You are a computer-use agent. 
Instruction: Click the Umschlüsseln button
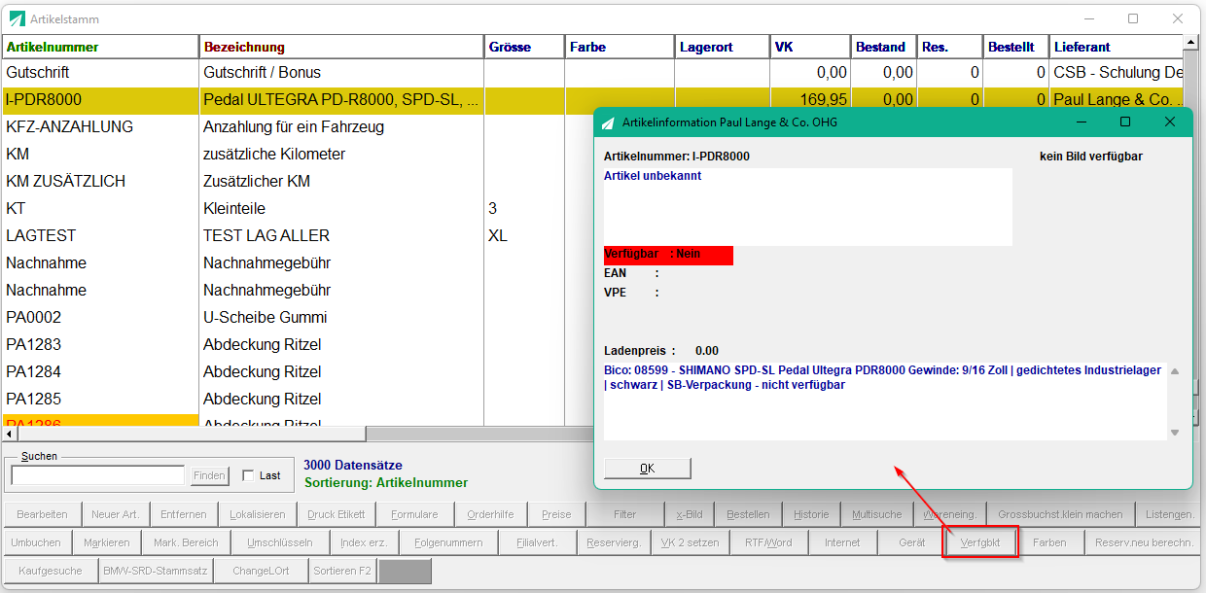pos(280,542)
